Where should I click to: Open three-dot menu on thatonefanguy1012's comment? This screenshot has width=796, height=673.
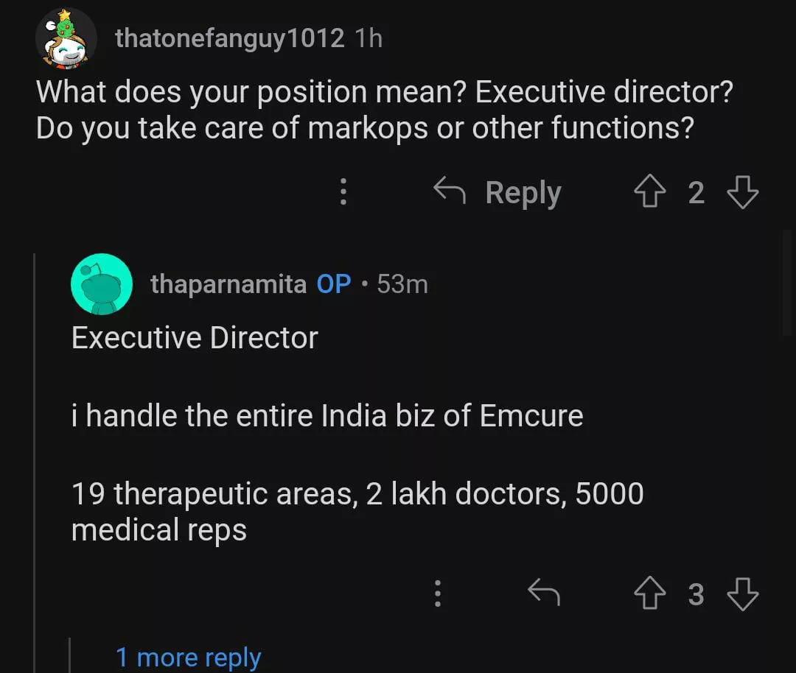(x=343, y=193)
